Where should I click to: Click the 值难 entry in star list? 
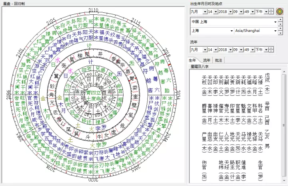click(243, 165)
